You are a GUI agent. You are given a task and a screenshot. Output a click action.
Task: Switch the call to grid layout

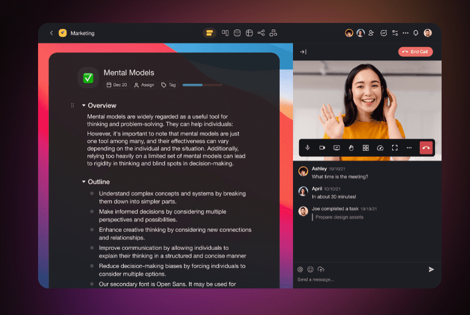[365, 148]
